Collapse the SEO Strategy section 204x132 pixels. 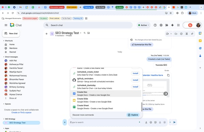pyautogui.click(x=4, y=119)
